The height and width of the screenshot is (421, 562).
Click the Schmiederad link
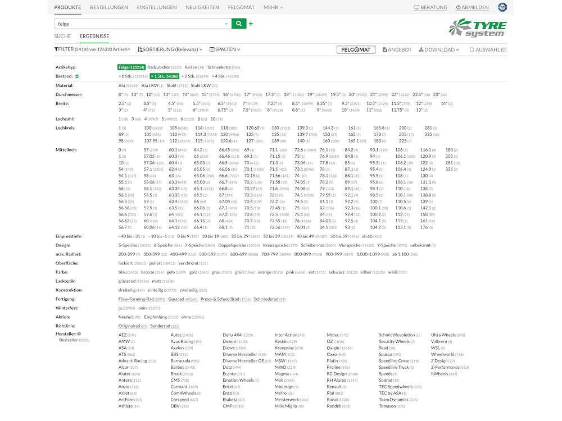pyautogui.click(x=270, y=299)
